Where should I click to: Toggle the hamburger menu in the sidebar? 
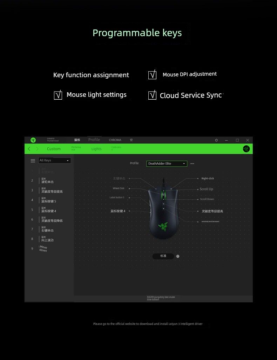pos(33,161)
